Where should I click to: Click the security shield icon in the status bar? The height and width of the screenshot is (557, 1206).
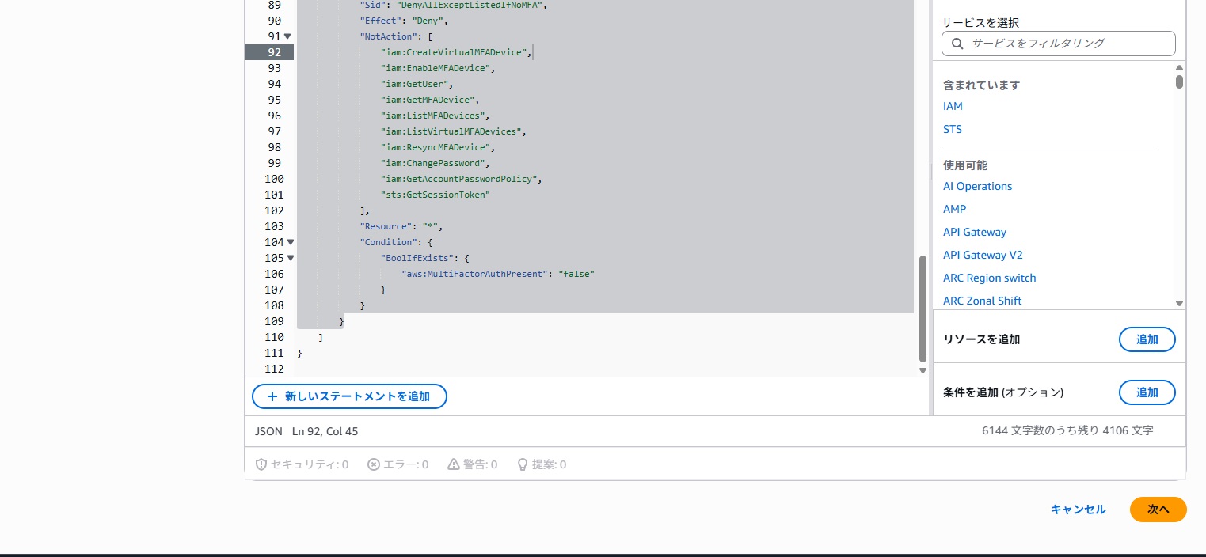(x=261, y=464)
